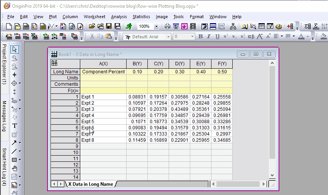
Task: Open the Messages Log side panel
Action: [4, 116]
